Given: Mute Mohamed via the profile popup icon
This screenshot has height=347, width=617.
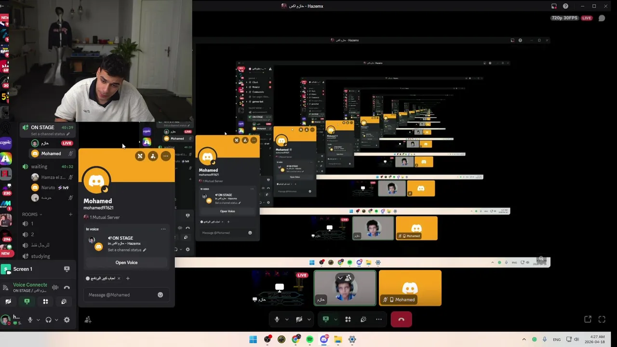Looking at the screenshot, I should click(140, 156).
